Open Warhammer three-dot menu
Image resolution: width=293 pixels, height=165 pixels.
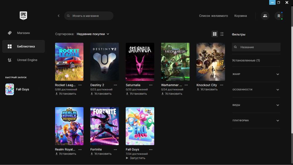186,85
